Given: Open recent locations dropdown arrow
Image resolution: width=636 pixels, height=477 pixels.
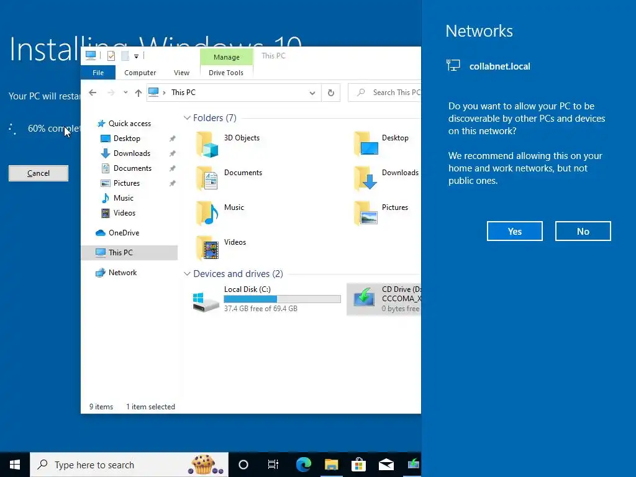Looking at the screenshot, I should pos(125,93).
